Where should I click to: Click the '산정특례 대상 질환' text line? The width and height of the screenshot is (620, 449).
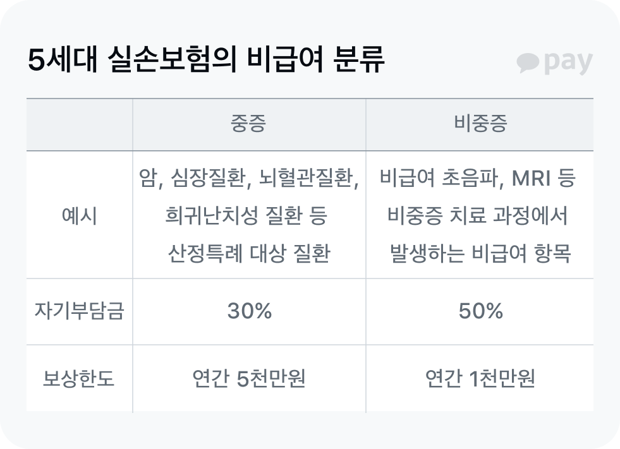[249, 253]
